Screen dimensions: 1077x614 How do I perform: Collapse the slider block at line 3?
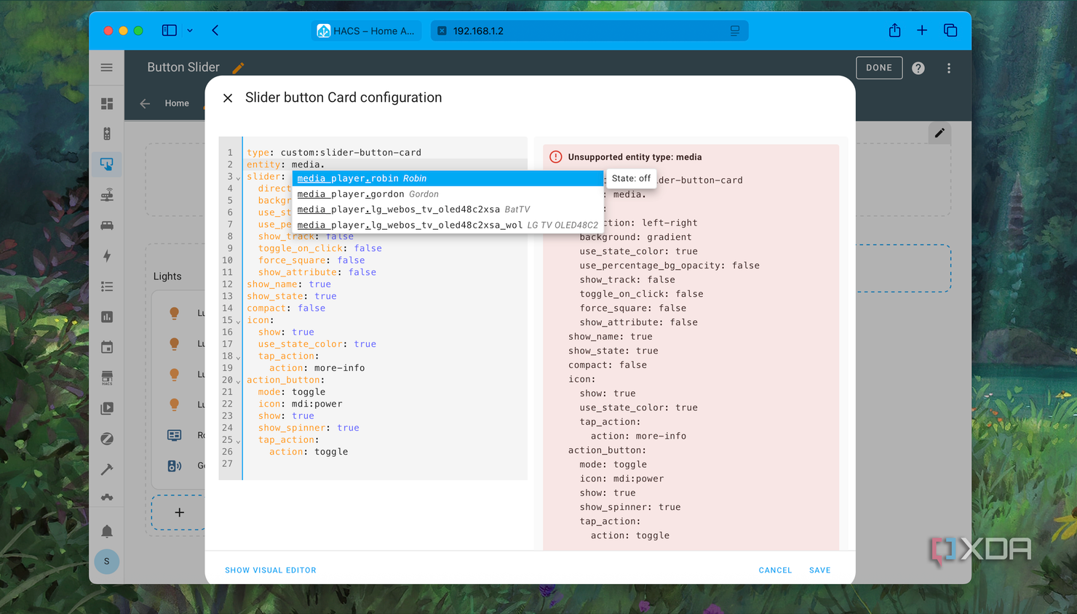(238, 178)
